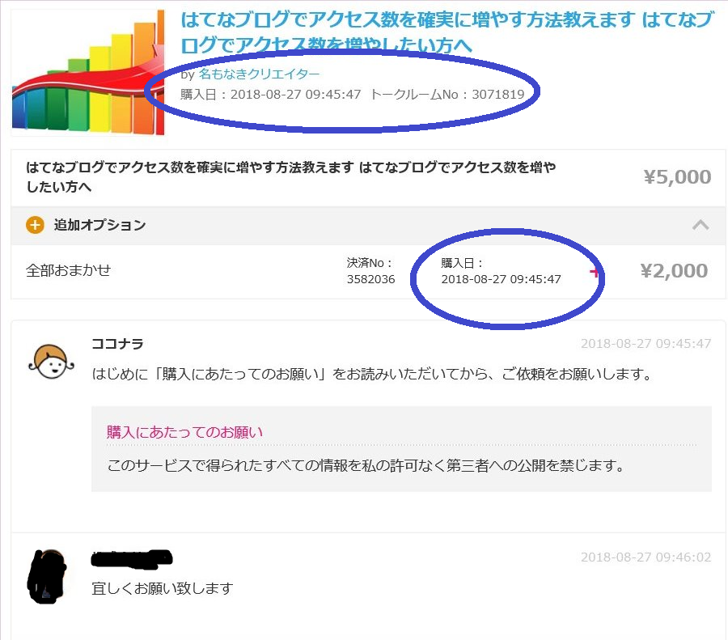Open the blacked-out user avatar in chat
The width and height of the screenshot is (728, 640).
point(46,576)
